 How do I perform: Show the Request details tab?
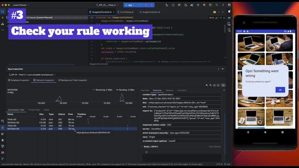169,90
